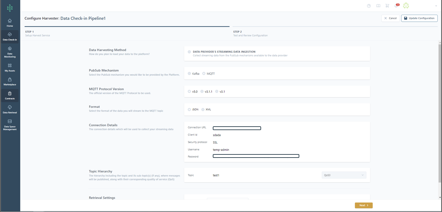The height and width of the screenshot is (212, 442).
Task: Open Marketplace in sidebar
Action: (x=10, y=81)
